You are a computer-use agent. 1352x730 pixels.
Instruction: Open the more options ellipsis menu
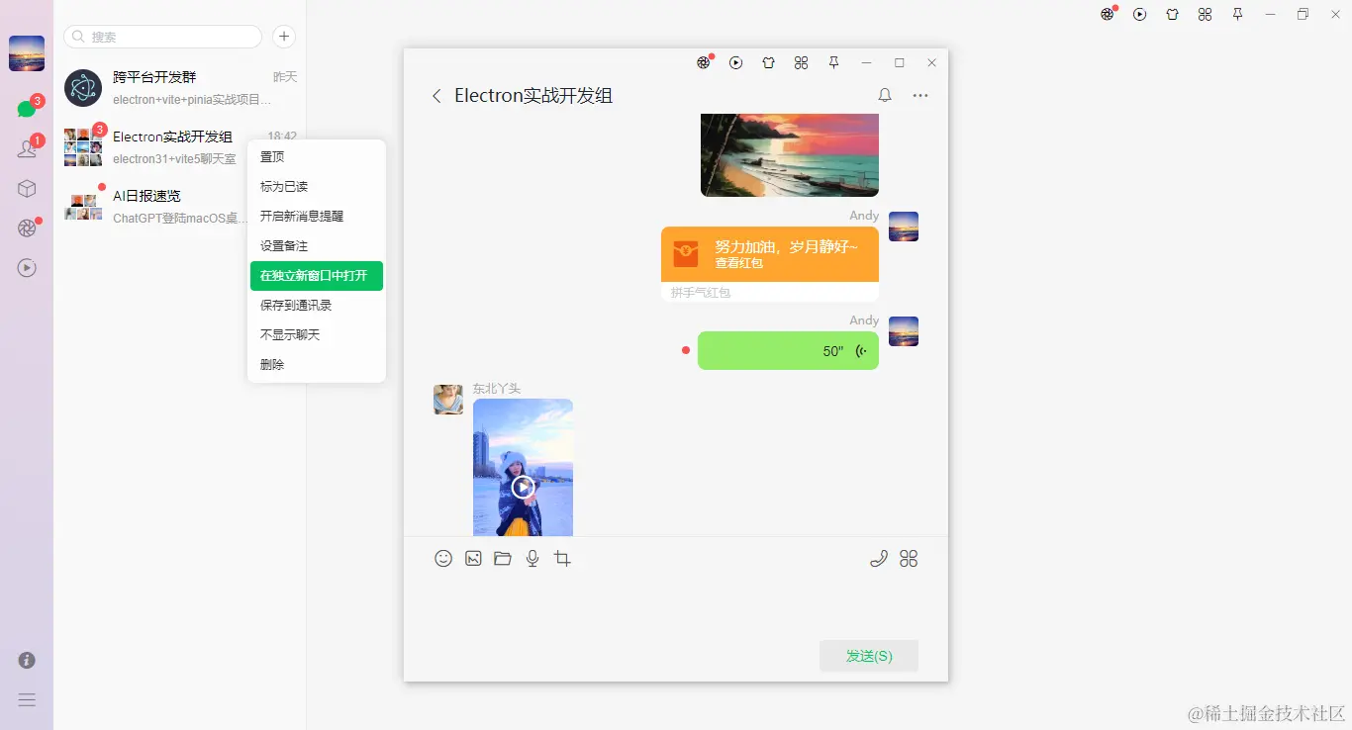(x=919, y=96)
